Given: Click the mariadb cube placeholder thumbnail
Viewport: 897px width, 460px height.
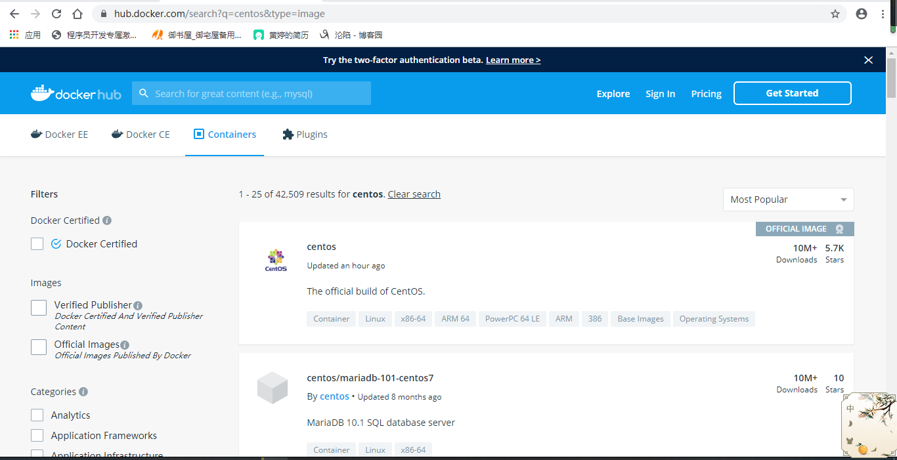Looking at the screenshot, I should click(272, 387).
